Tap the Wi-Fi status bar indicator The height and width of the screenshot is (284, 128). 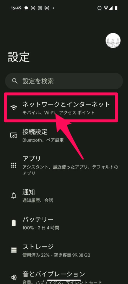(105, 8)
